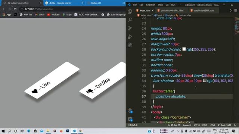
Task: Click the browser Forward arrow
Action: (x=9, y=9)
